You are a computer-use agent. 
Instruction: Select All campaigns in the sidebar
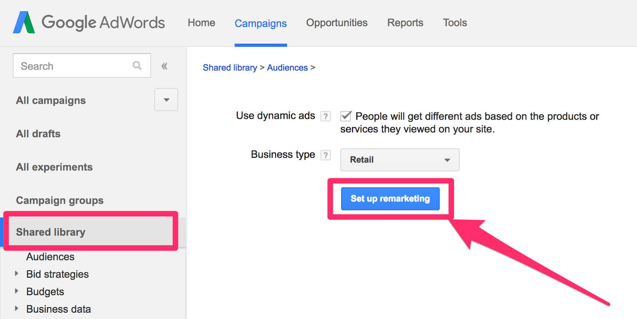(51, 101)
